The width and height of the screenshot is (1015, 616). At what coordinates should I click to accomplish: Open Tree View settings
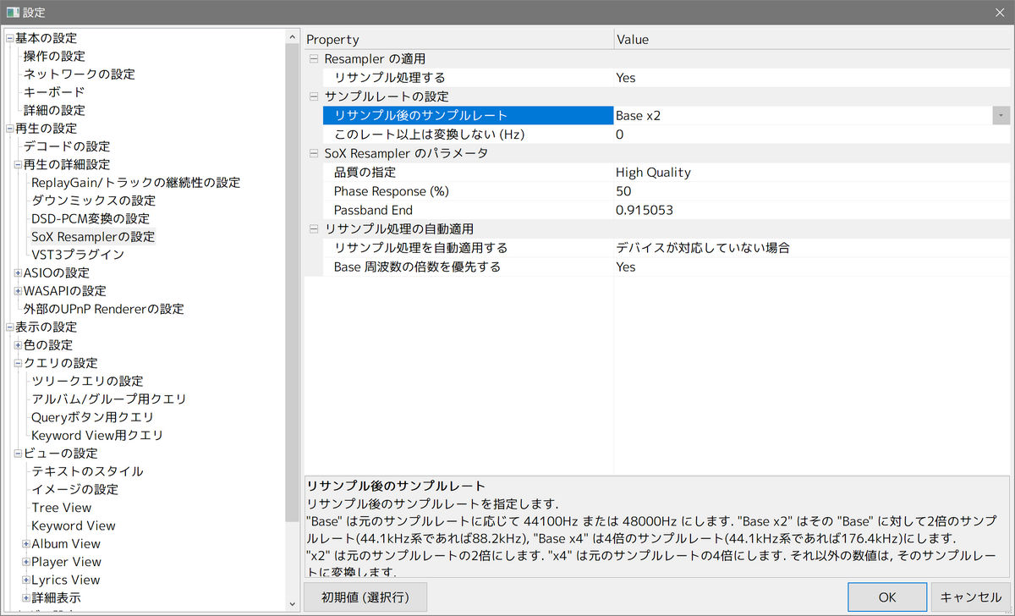tap(61, 508)
